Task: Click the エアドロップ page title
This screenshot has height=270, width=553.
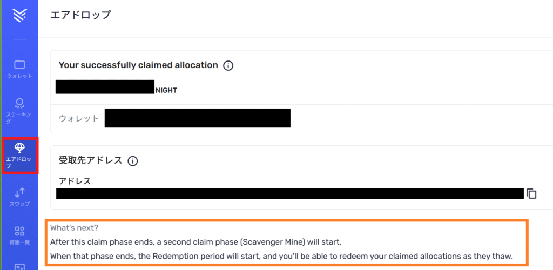Action: (80, 15)
